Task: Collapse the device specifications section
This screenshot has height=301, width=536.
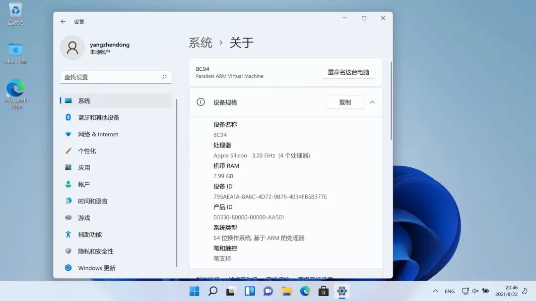Action: coord(372,101)
